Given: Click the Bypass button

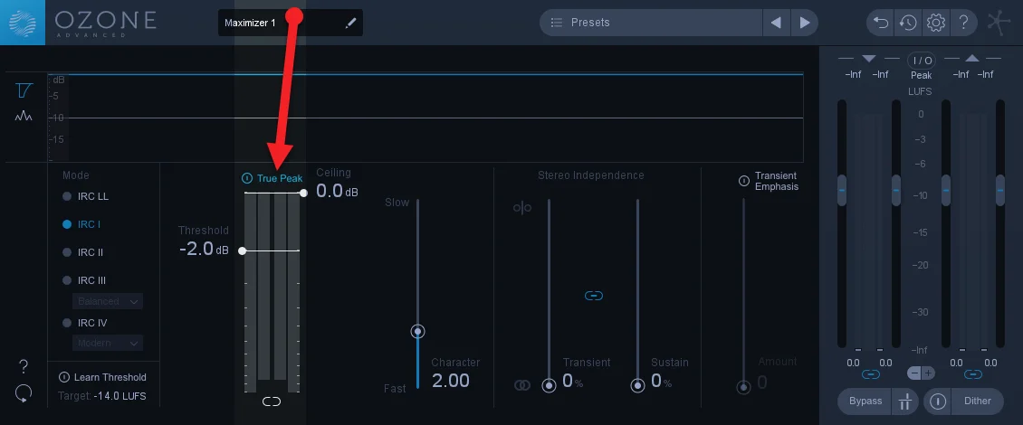Looking at the screenshot, I should tap(865, 401).
